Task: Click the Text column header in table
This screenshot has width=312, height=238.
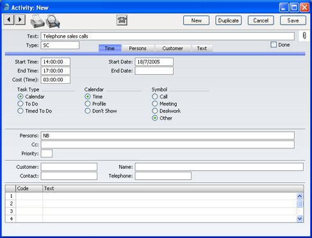Action: (173, 189)
